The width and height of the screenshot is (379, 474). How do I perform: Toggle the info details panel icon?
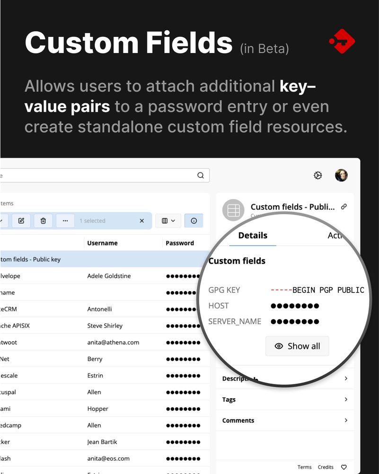194,221
